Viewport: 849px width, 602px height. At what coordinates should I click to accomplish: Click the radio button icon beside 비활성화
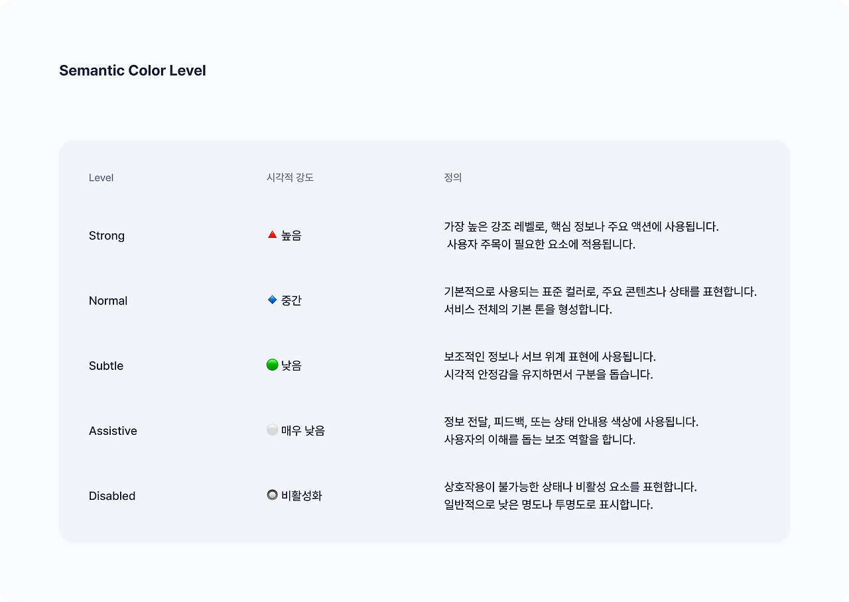(x=272, y=495)
